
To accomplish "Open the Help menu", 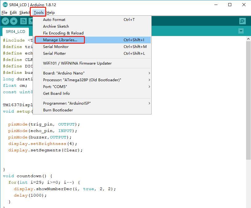I will pos(50,13).
